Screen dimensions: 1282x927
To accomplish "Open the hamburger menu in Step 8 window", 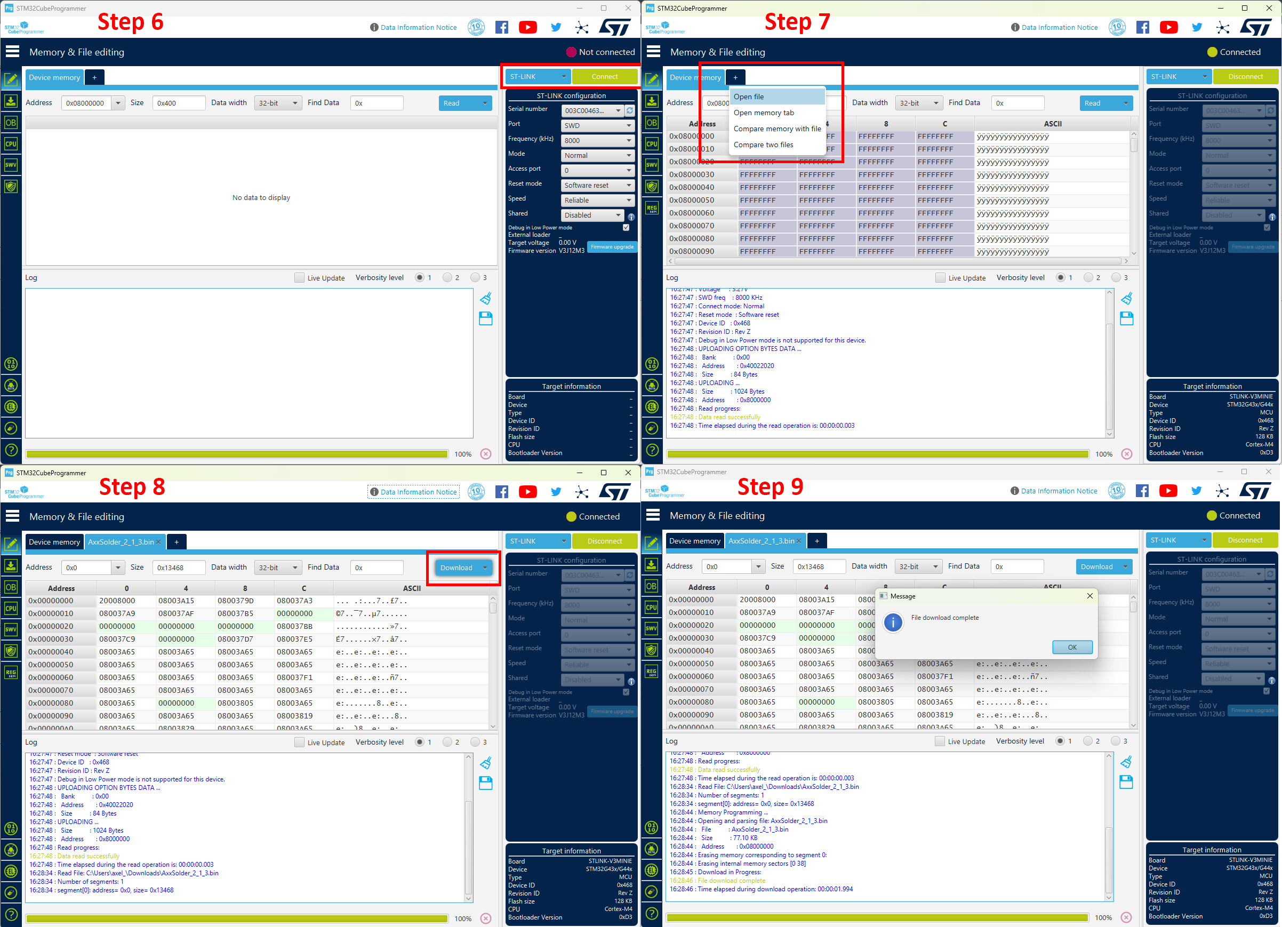I will [12, 516].
